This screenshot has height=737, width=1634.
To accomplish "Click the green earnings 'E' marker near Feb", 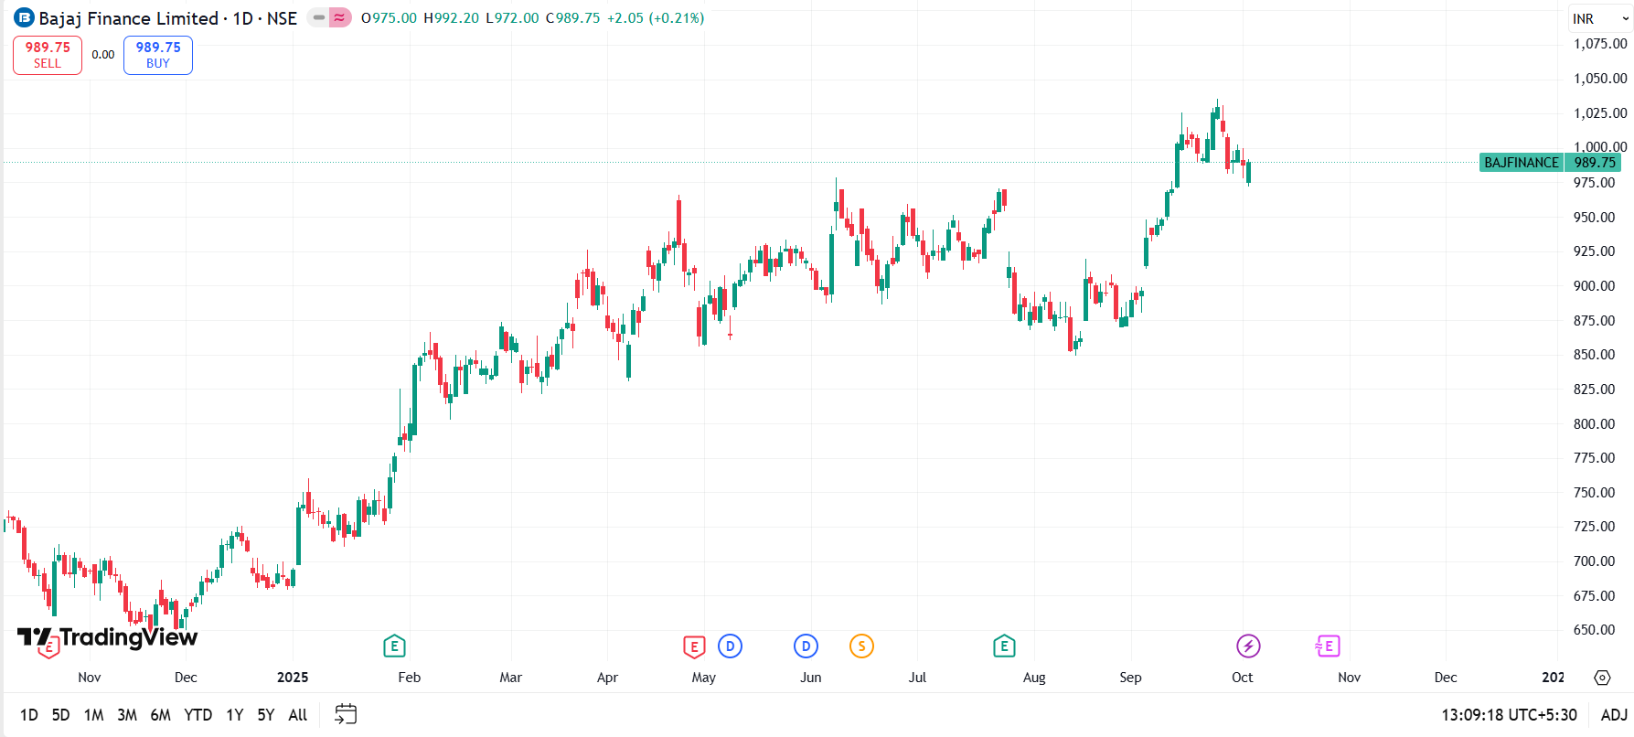I will pyautogui.click(x=394, y=646).
